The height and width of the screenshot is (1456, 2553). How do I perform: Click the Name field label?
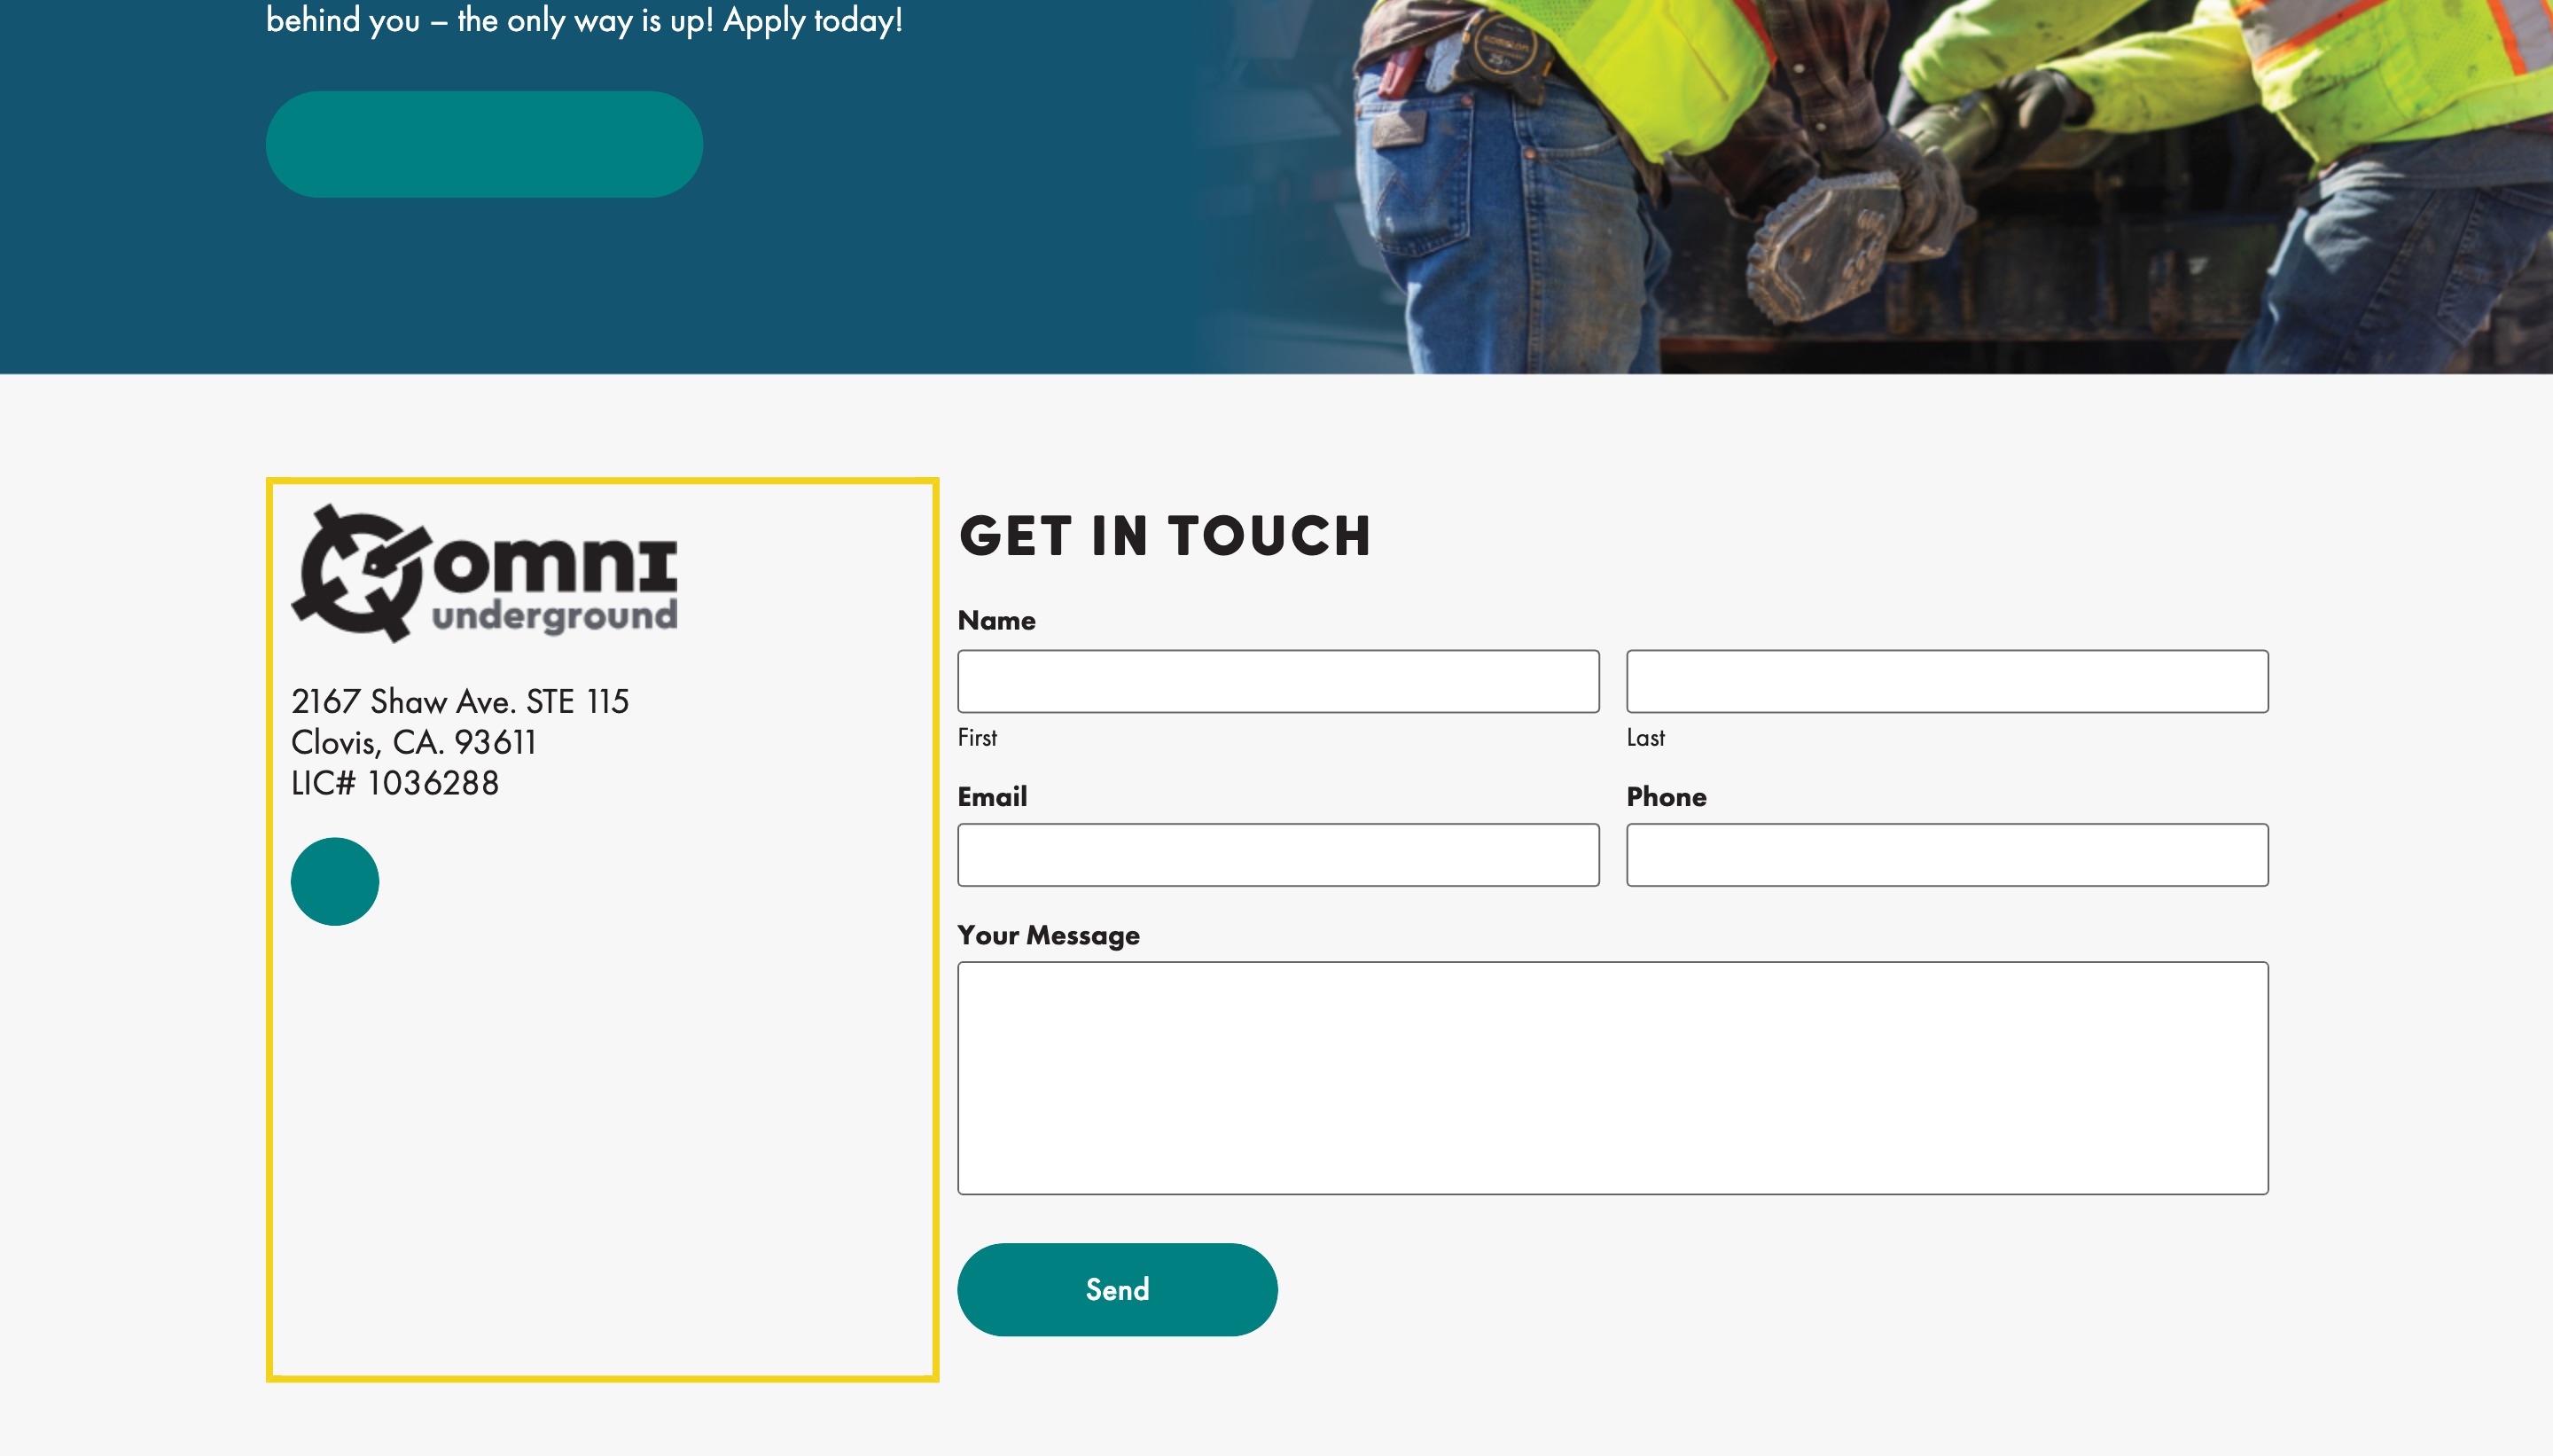tap(995, 620)
